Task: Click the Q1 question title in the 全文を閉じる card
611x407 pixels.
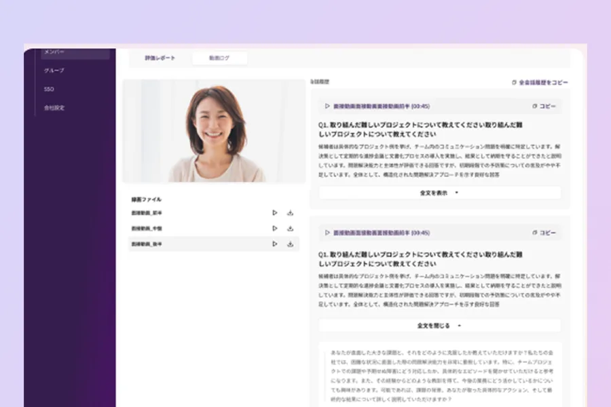Action: click(x=420, y=259)
